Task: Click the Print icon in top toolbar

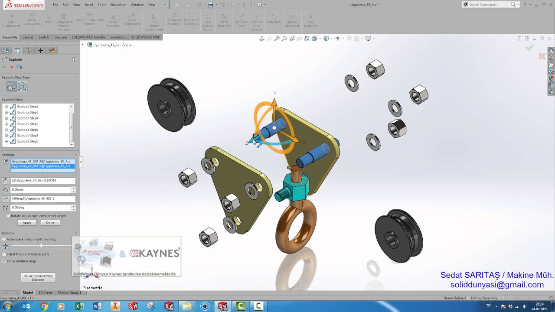Action: point(210,5)
